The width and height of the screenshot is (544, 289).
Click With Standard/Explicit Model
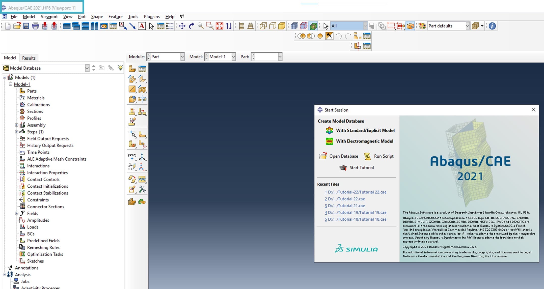(x=360, y=130)
